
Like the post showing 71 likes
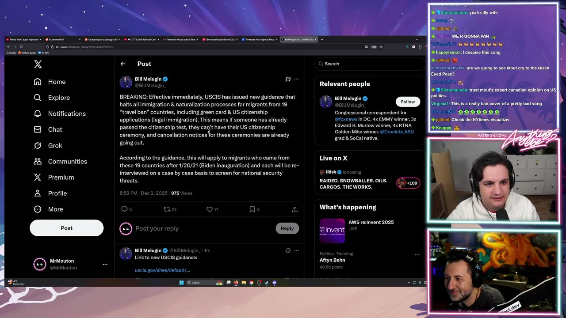[212, 209]
